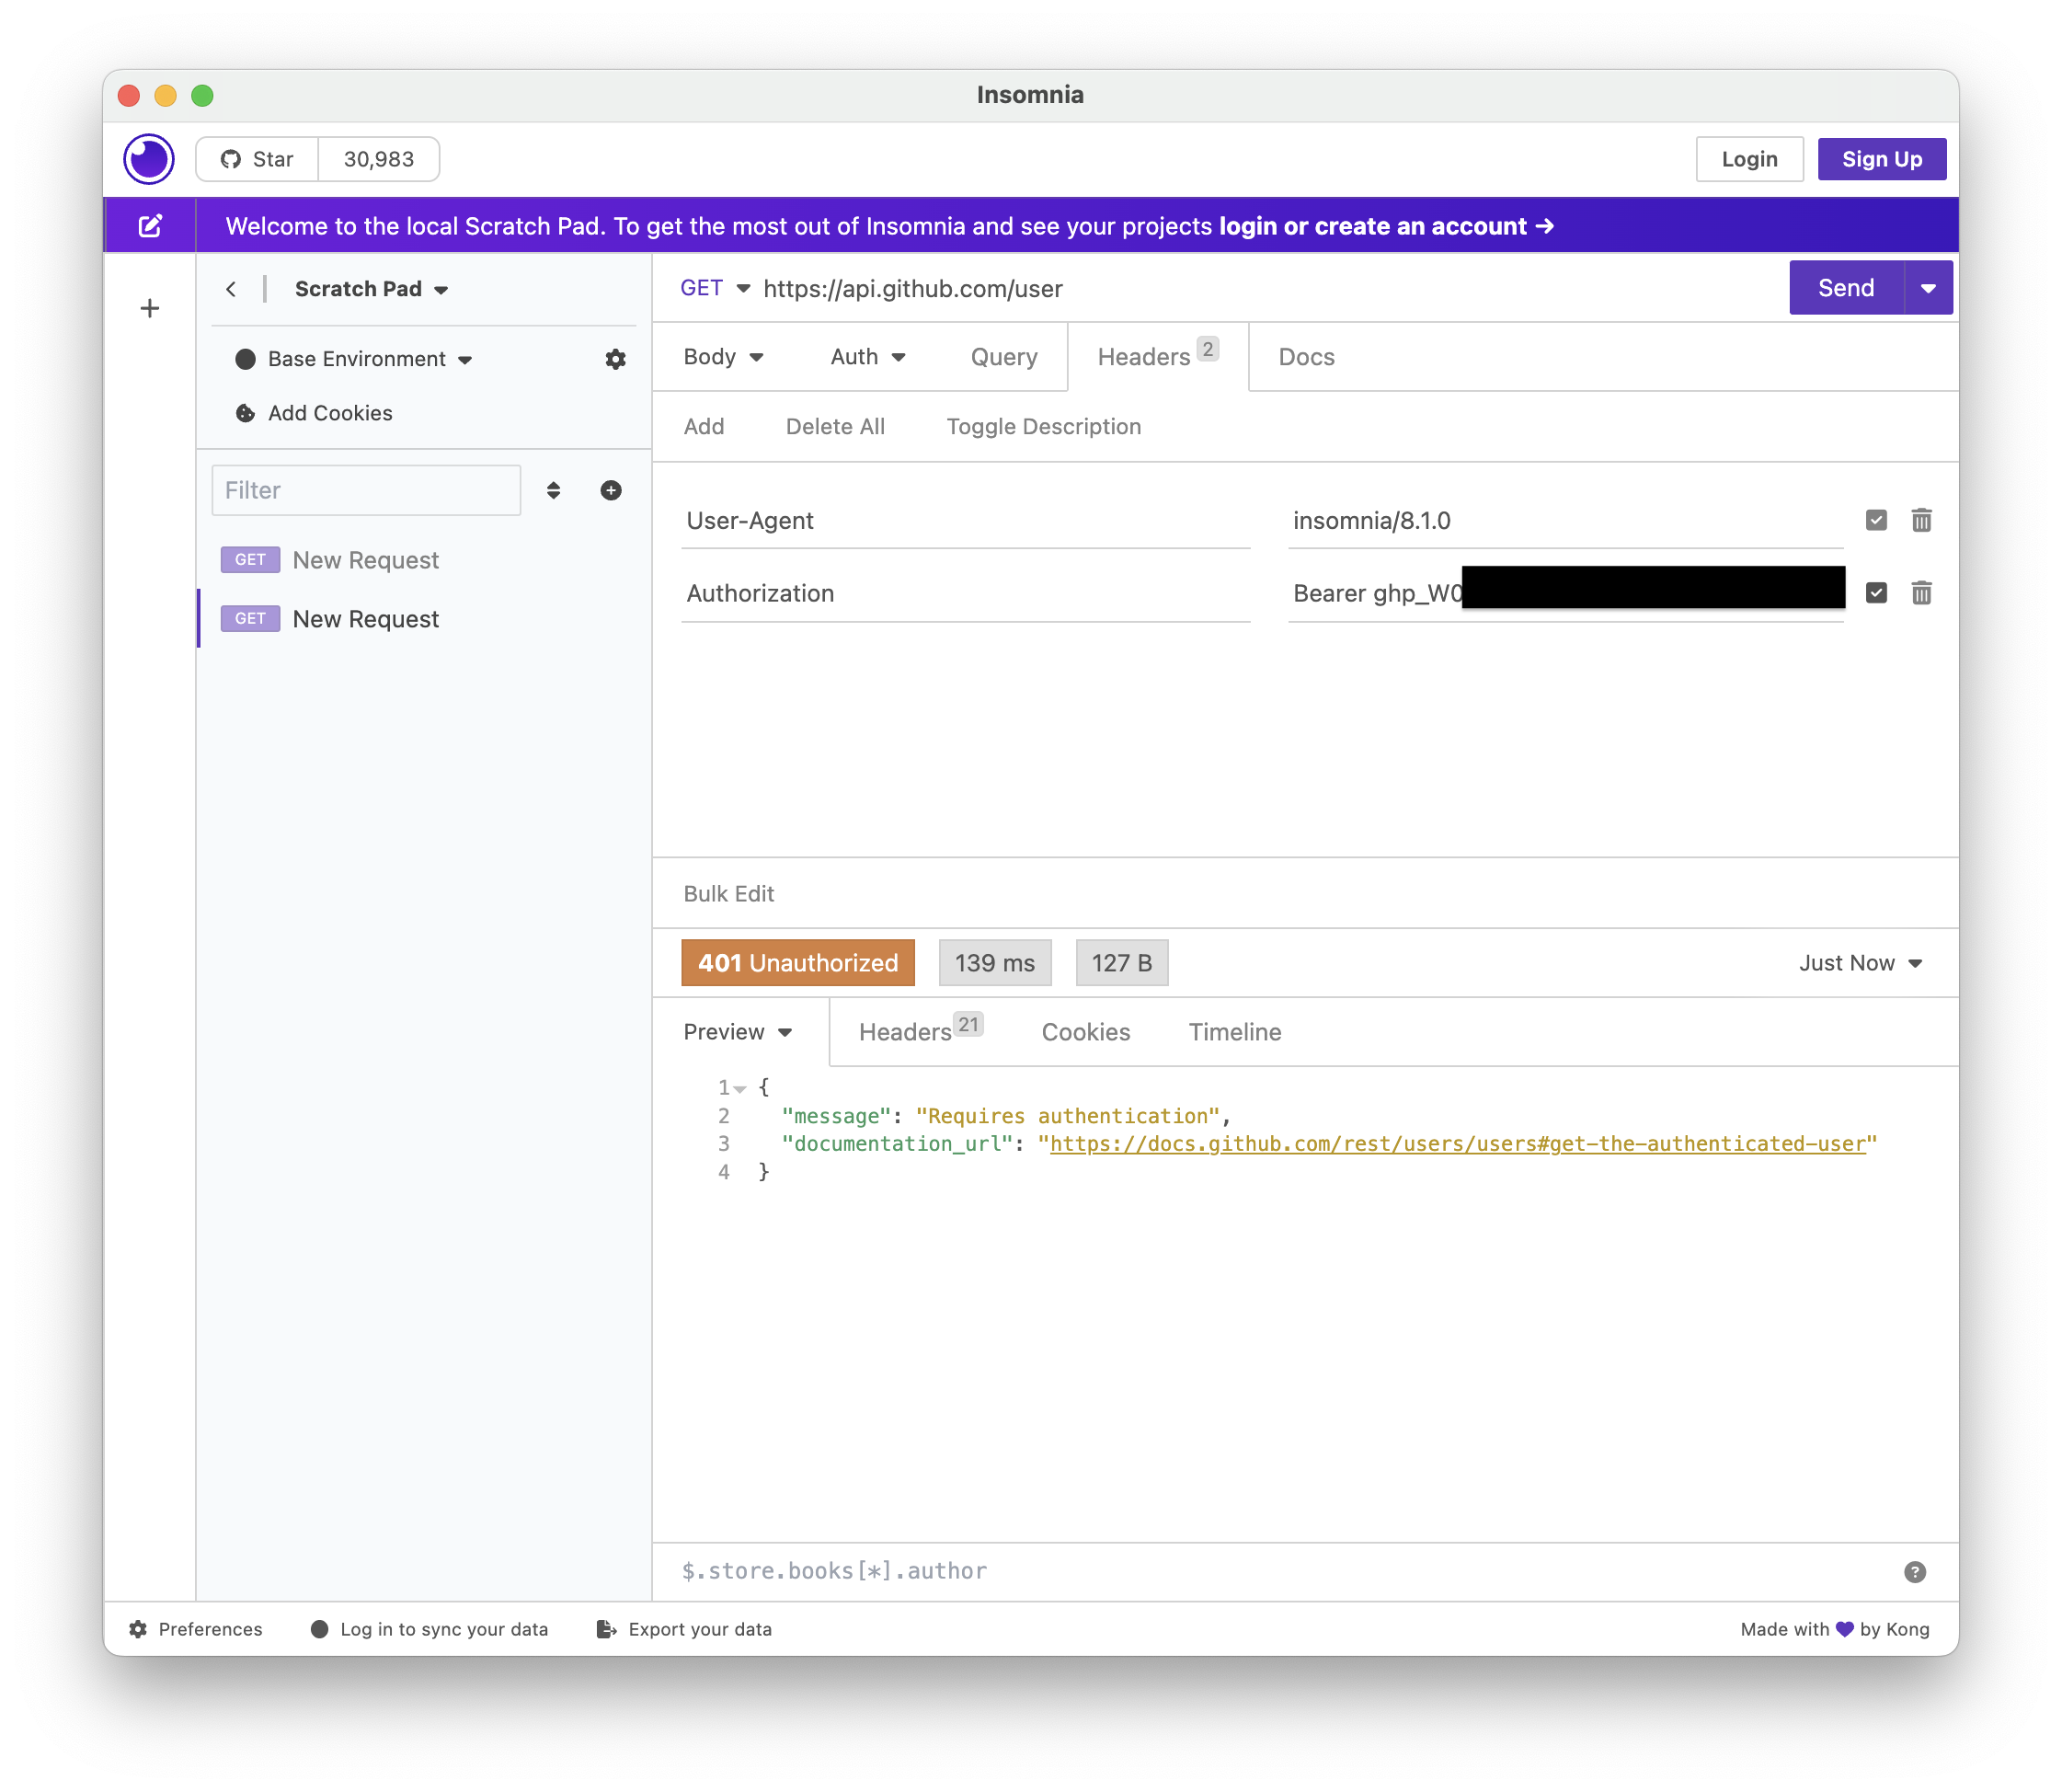The width and height of the screenshot is (2062, 1792).
Task: Open the Auth tab dropdown
Action: (867, 357)
